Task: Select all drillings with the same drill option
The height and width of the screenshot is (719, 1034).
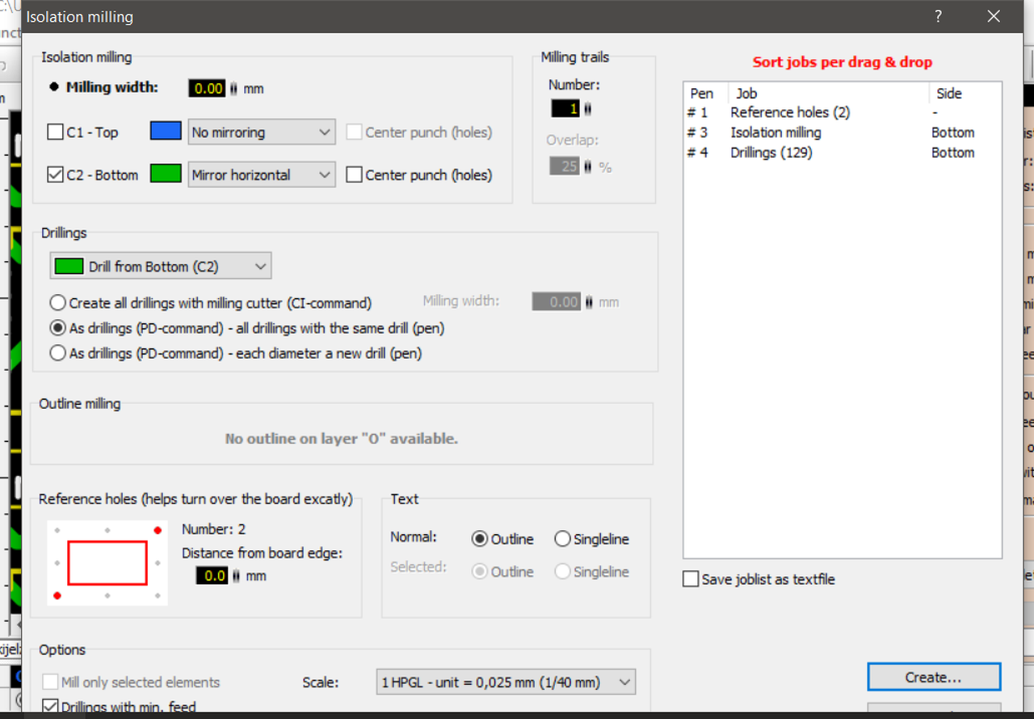Action: tap(57, 328)
